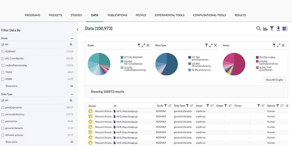Sort the table by Tissue column
Viewport: 292px width, 146px height.
(x=263, y=106)
